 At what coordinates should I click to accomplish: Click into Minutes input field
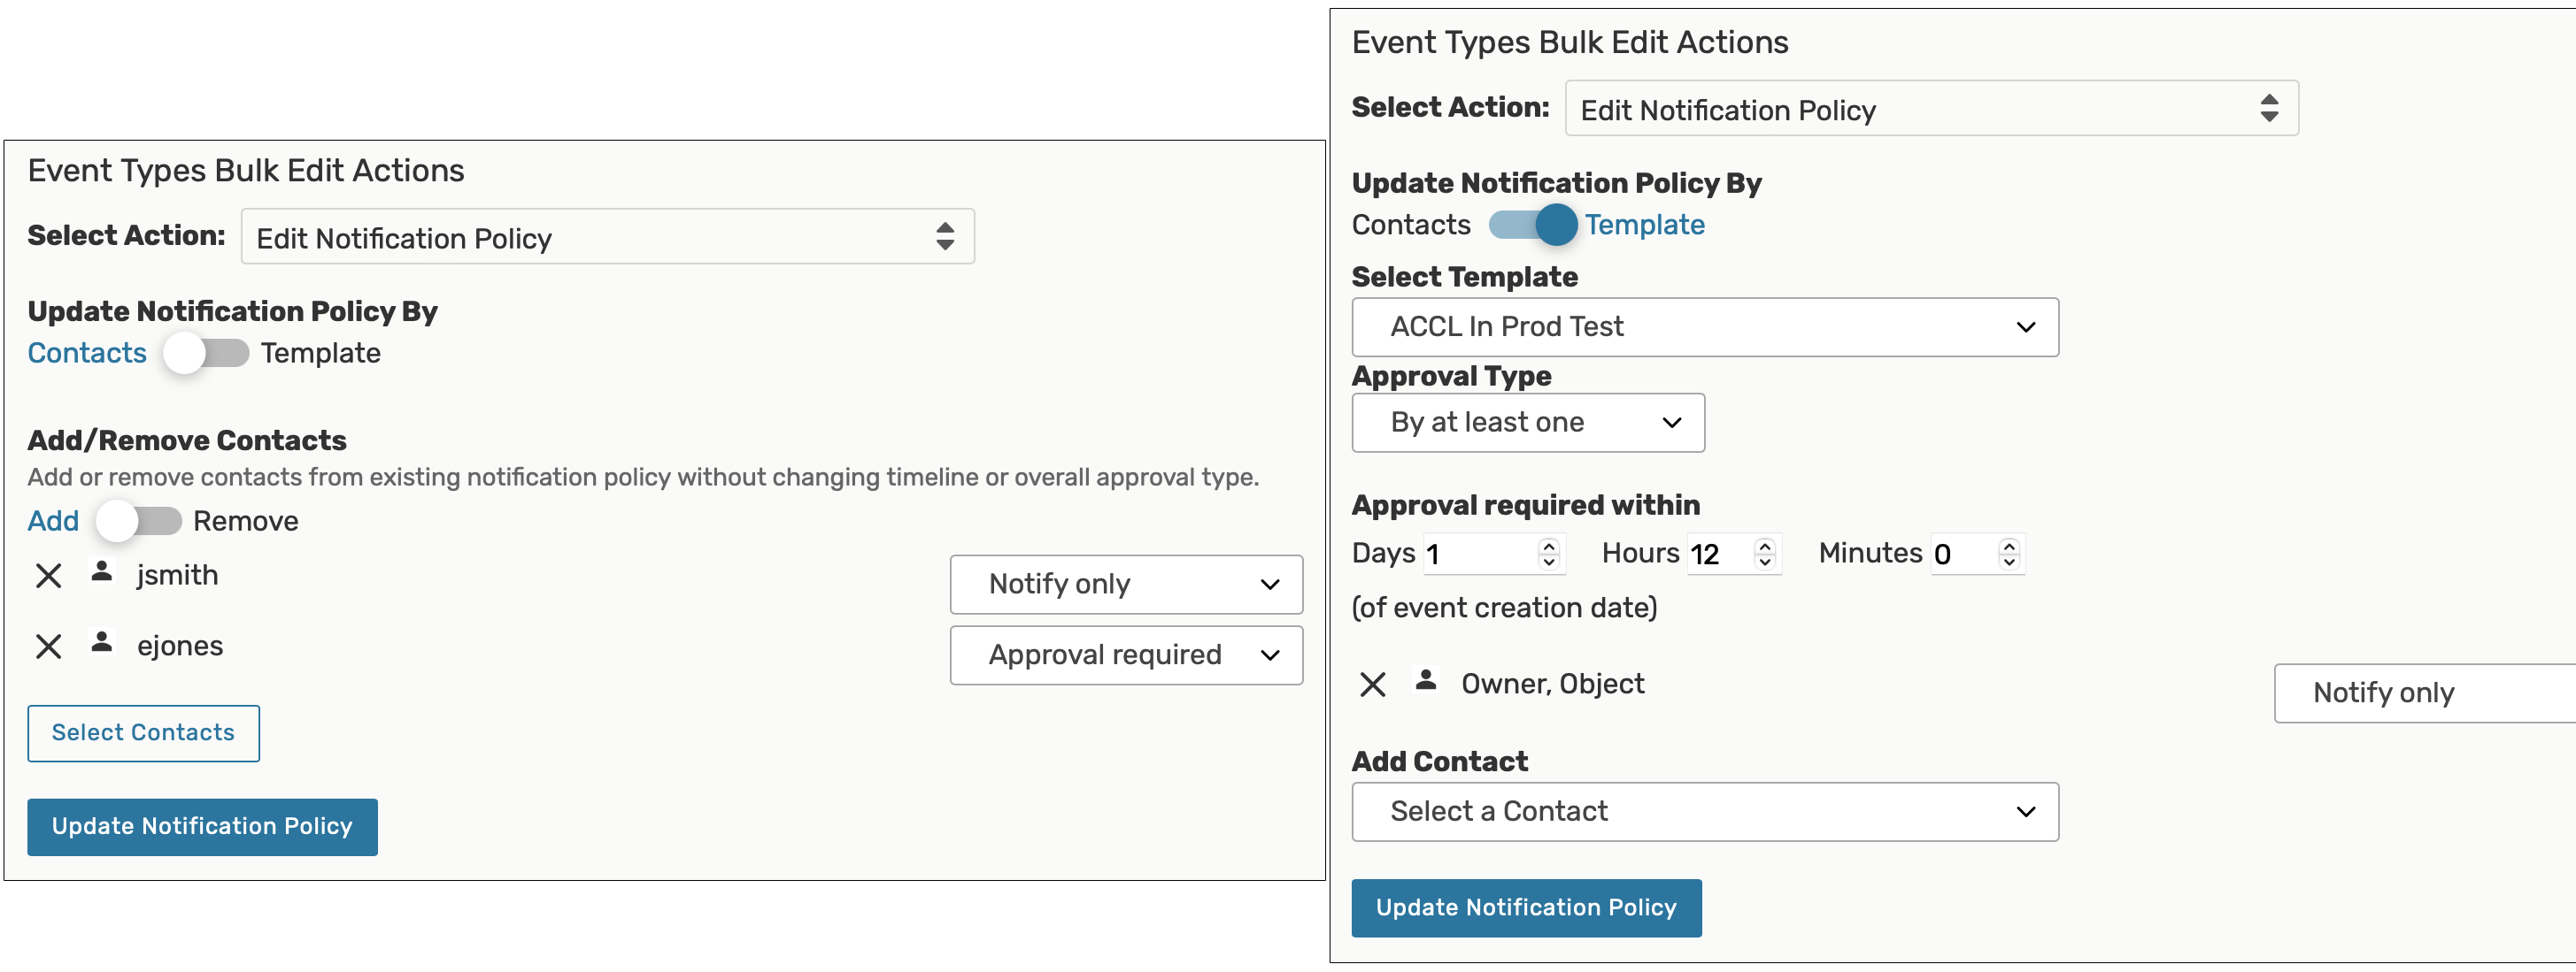point(1962,555)
